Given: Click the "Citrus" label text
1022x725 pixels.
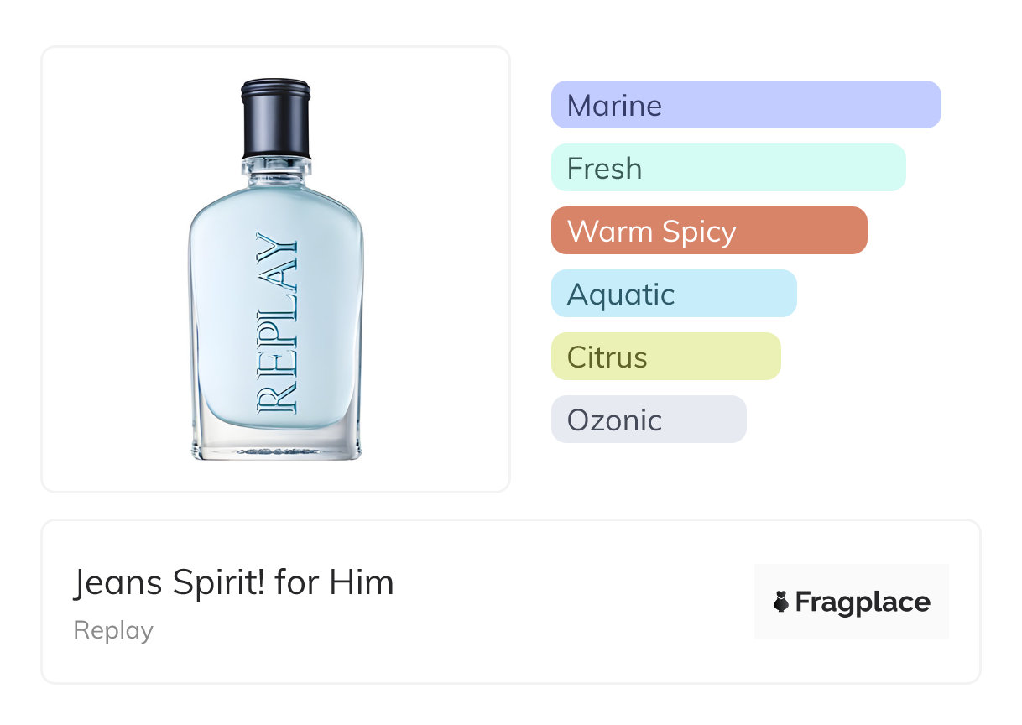Looking at the screenshot, I should tap(607, 357).
